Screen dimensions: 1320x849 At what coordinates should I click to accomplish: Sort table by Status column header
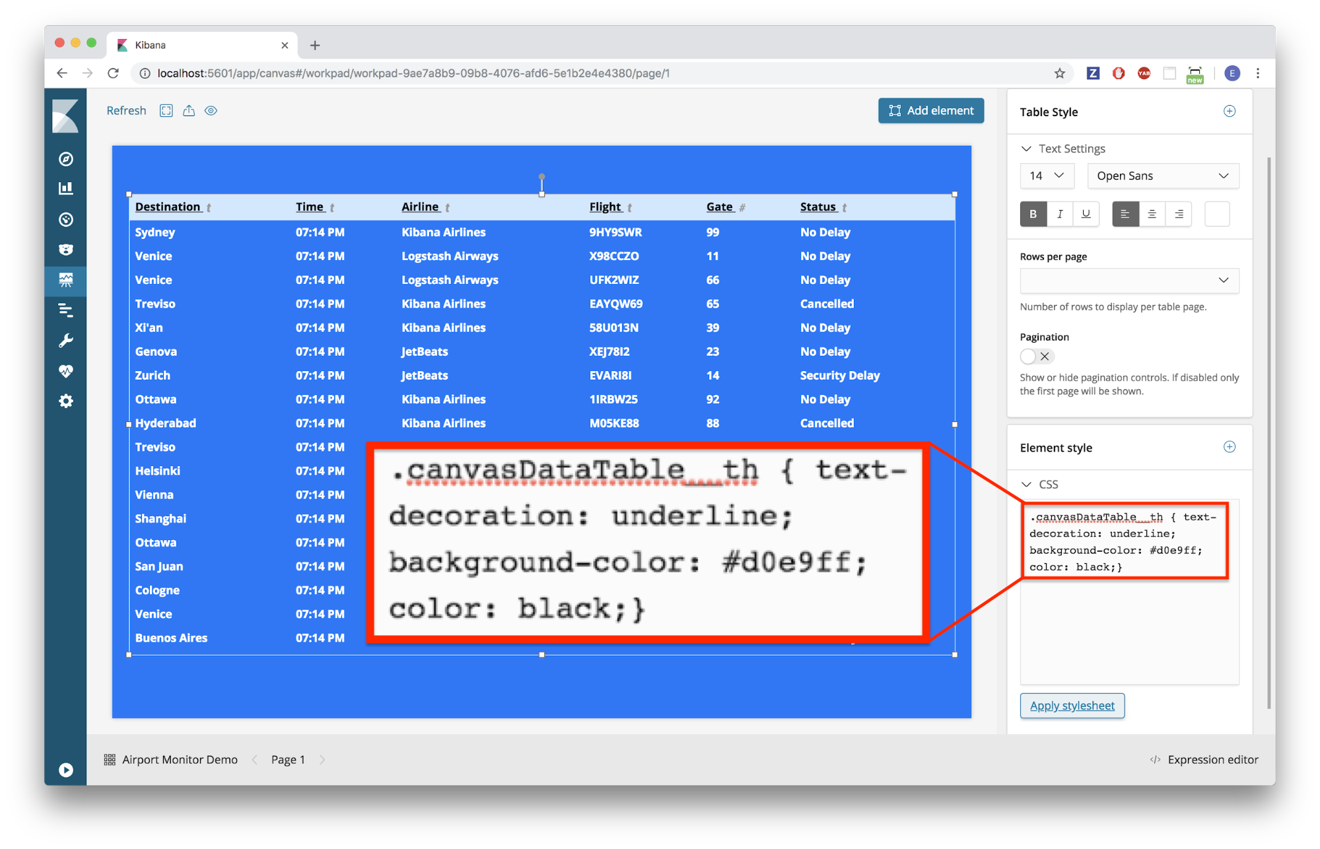click(x=823, y=207)
